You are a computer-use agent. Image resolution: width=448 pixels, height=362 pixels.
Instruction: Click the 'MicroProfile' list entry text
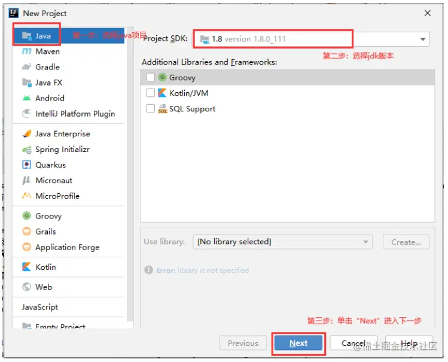click(x=57, y=196)
